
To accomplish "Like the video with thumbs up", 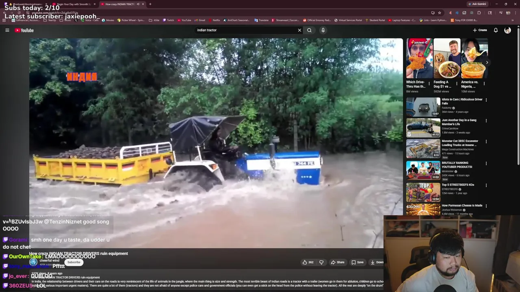I will tap(308, 262).
